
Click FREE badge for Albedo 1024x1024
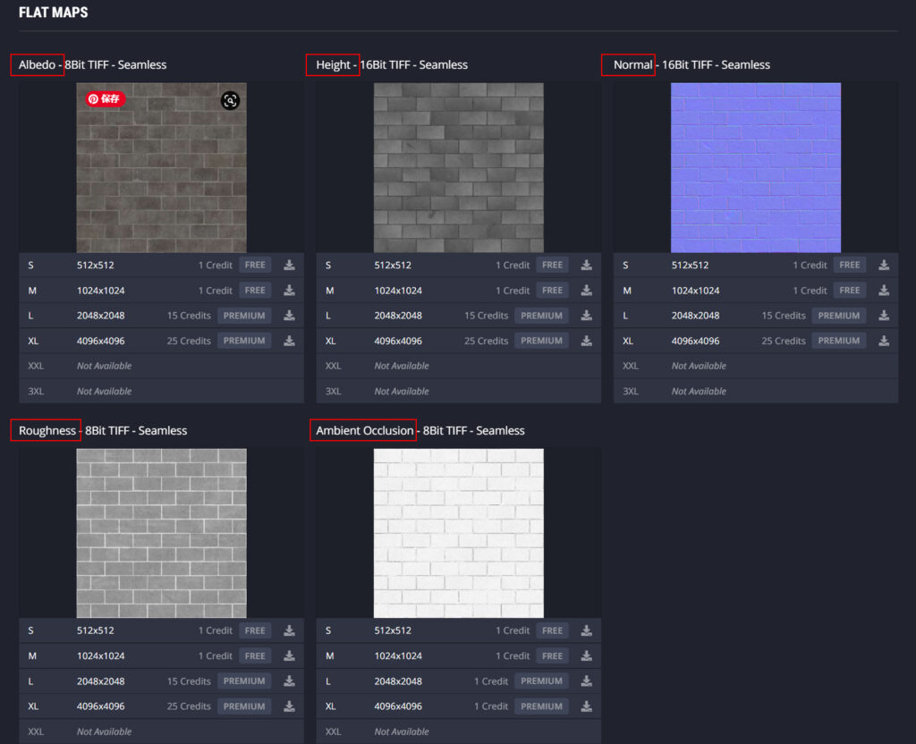coord(255,291)
